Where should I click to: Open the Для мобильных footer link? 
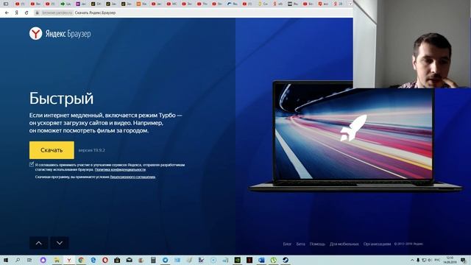pos(344,244)
